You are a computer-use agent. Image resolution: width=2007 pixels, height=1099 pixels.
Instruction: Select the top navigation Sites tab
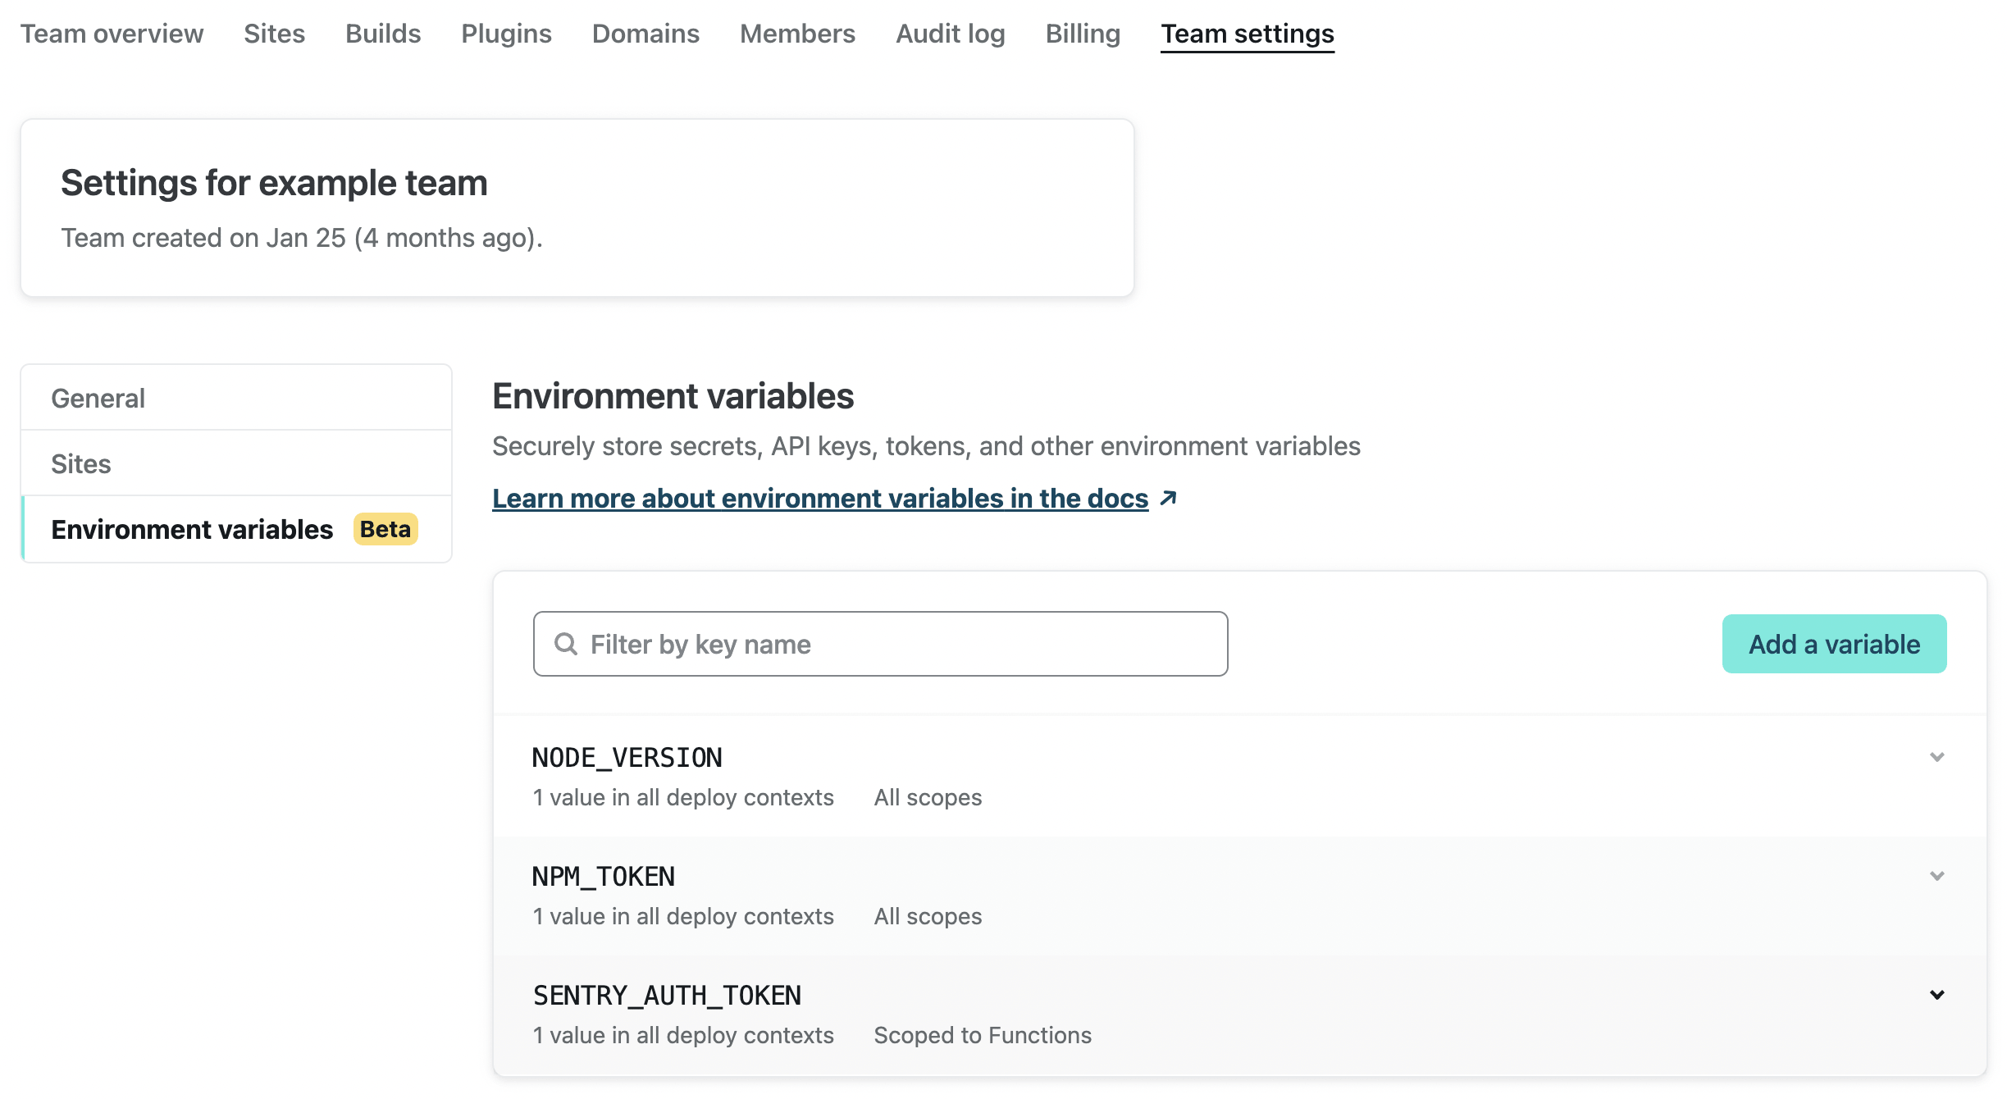274,34
